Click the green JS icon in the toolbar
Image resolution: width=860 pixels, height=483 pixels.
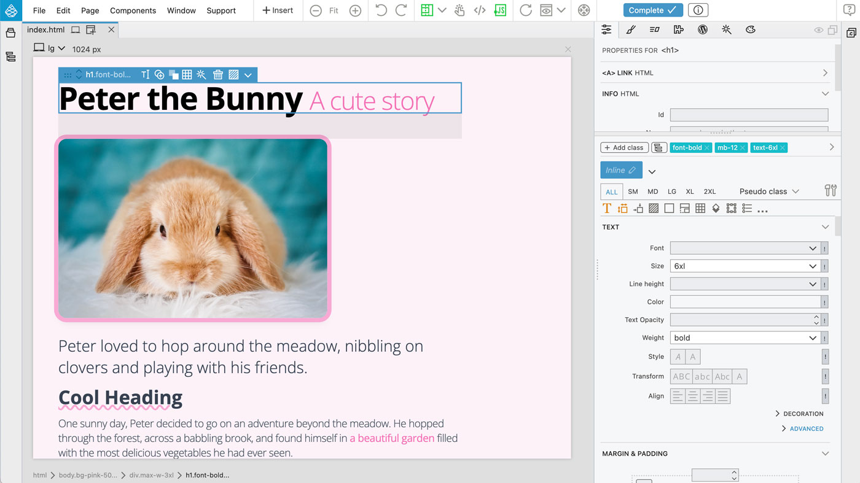tap(501, 10)
